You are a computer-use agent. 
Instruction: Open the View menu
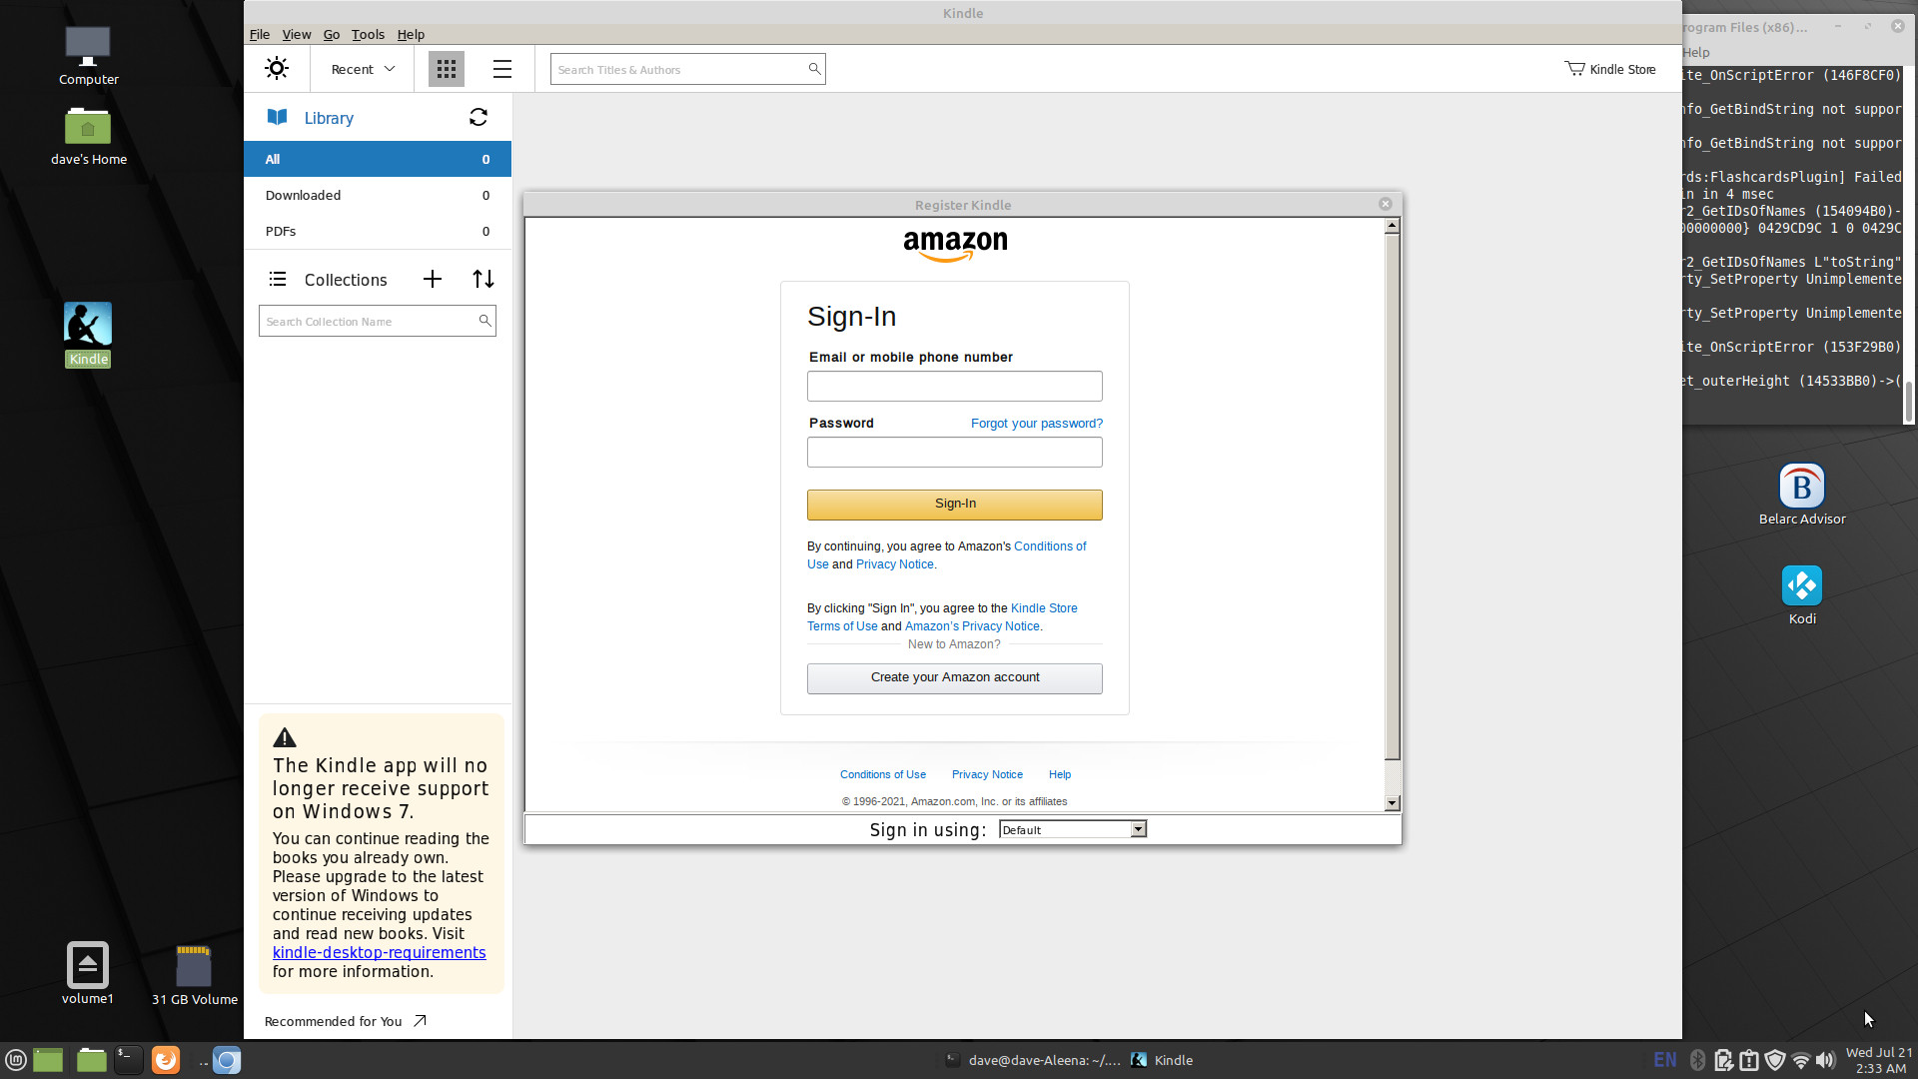point(297,34)
